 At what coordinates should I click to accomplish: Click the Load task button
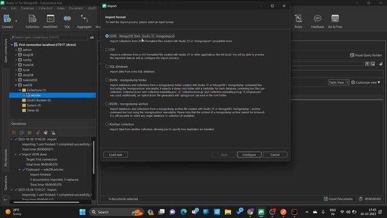(115, 154)
